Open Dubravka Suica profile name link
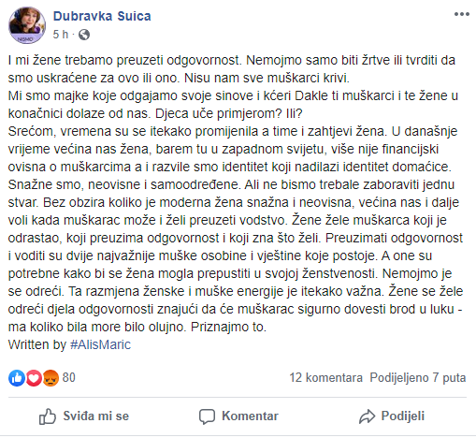The height and width of the screenshot is (438, 476). click(102, 16)
